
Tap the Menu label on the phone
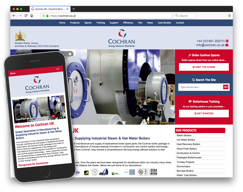(x=13, y=73)
